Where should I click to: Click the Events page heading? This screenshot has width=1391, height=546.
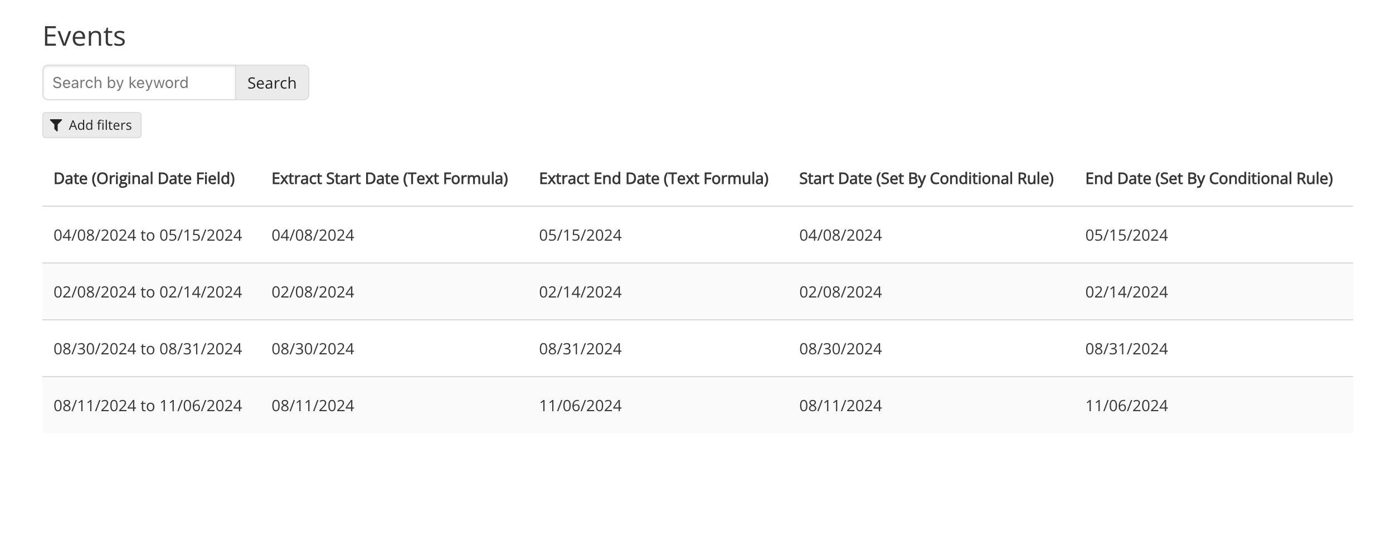pos(84,37)
